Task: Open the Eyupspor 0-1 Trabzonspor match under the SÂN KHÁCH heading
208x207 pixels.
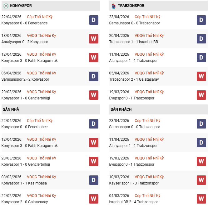Action: pos(131,164)
